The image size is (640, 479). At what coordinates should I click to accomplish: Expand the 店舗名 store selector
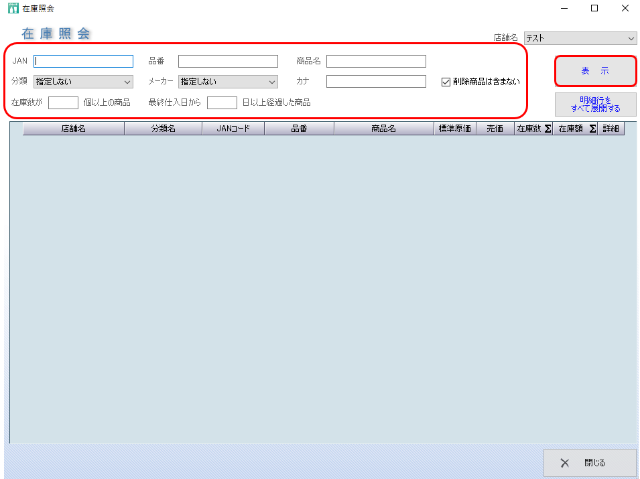coord(580,38)
